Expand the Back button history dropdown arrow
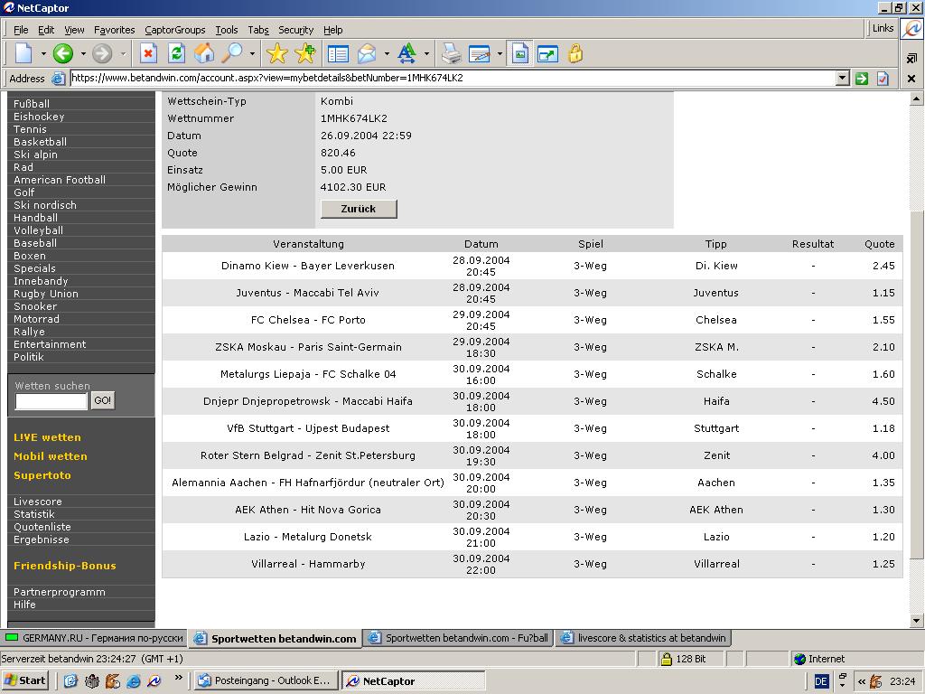This screenshot has height=694, width=925. [x=83, y=54]
